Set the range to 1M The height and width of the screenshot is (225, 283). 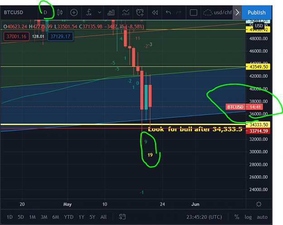[32, 217]
